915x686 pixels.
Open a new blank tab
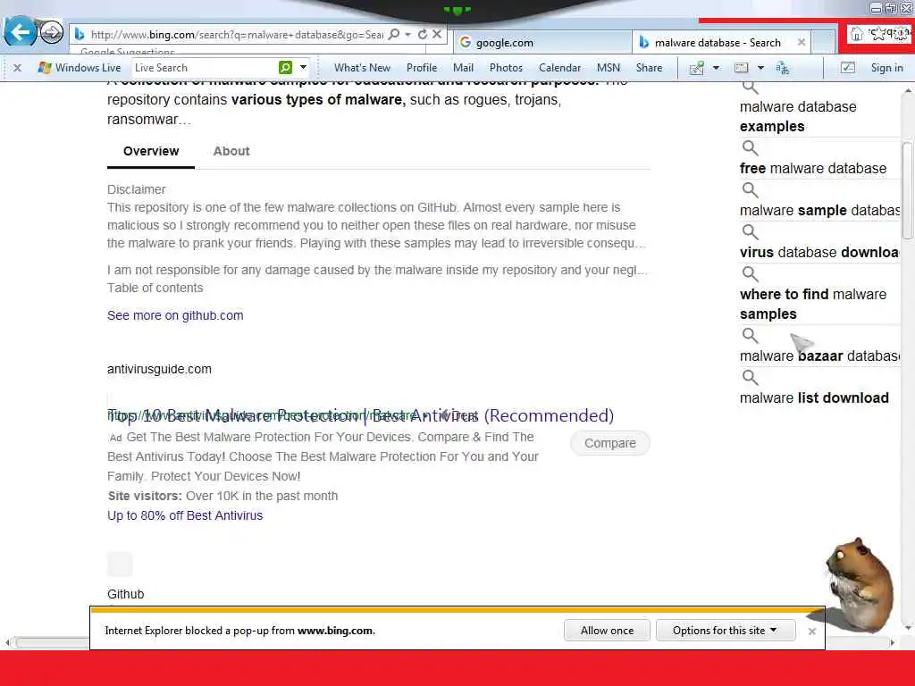pos(823,43)
